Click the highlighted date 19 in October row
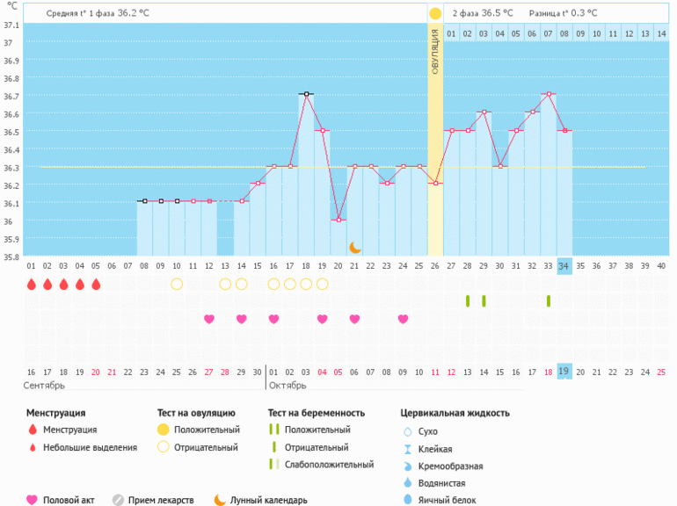677x506 pixels. tap(564, 371)
